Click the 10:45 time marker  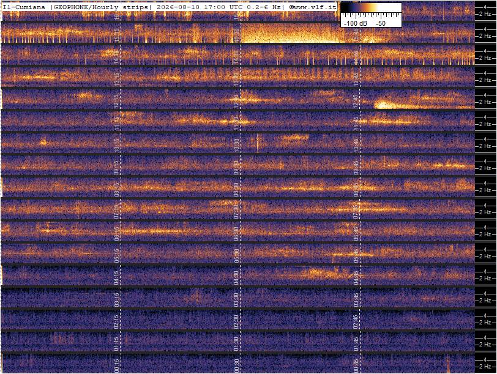coord(356,145)
